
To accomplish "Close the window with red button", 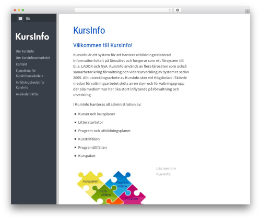I will coord(15,10).
